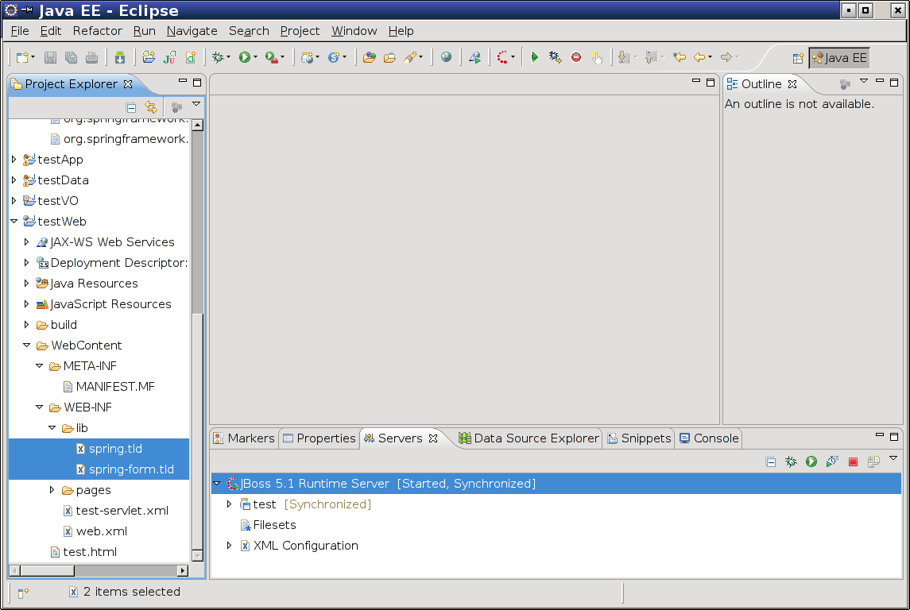Open the Window menu
The height and width of the screenshot is (610, 910).
354,31
